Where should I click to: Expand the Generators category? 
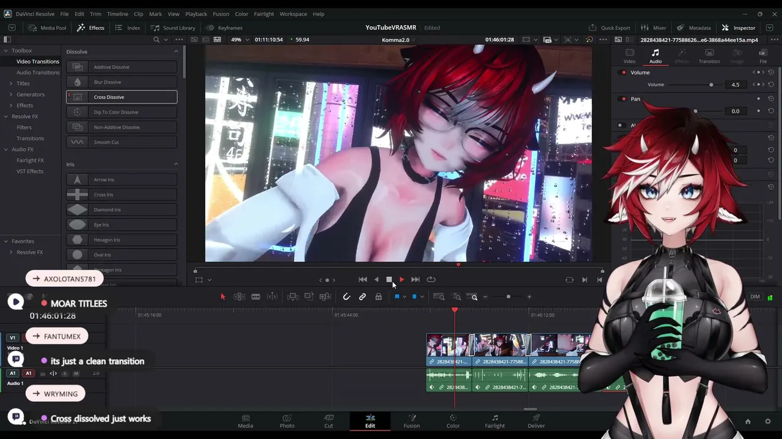point(10,95)
